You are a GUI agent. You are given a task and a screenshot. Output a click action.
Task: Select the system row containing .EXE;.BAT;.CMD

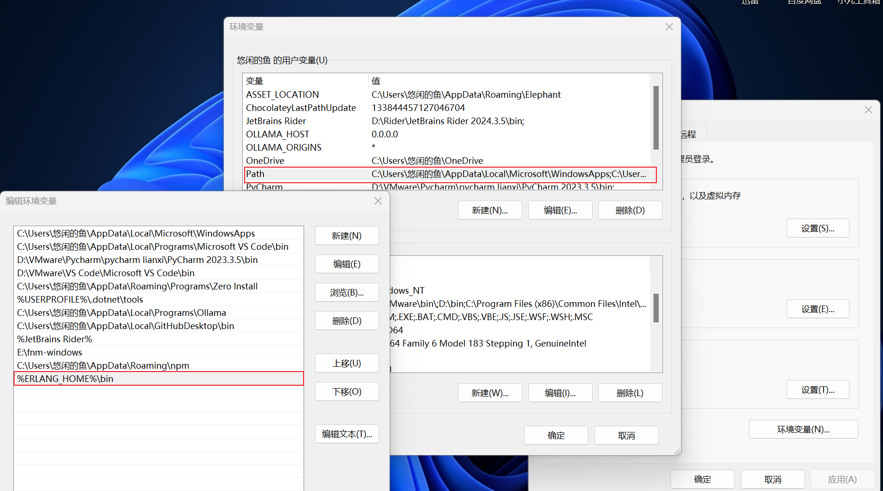click(519, 317)
